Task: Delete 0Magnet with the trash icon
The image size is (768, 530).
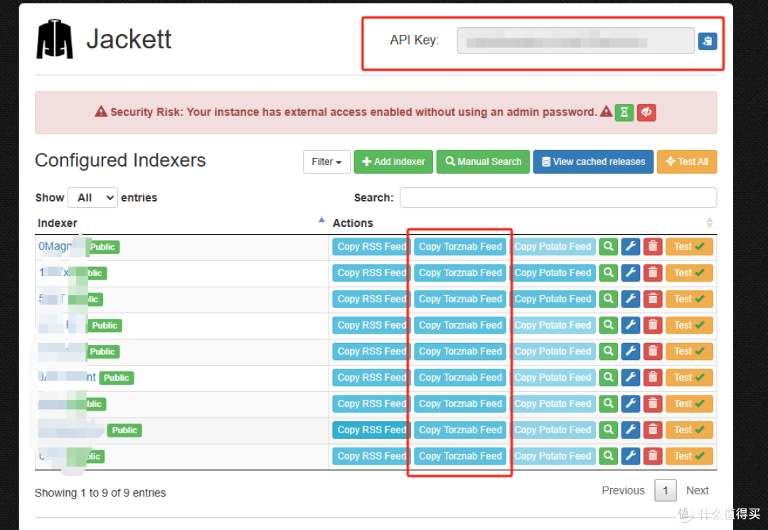Action: (653, 246)
